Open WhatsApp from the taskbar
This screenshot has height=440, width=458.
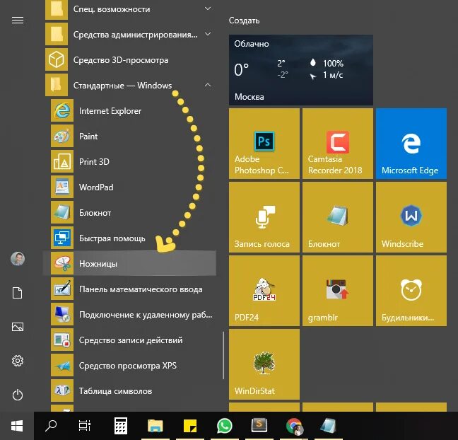[224, 426]
